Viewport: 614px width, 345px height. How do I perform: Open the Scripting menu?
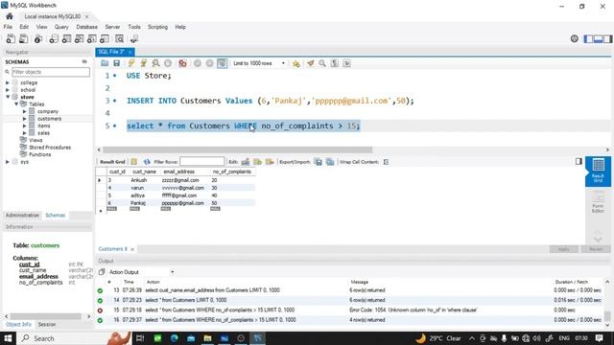tap(157, 27)
